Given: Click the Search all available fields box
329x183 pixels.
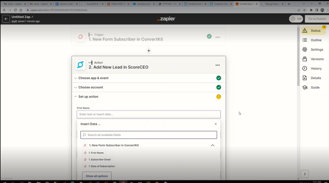Looking at the screenshot, I should point(149,135).
